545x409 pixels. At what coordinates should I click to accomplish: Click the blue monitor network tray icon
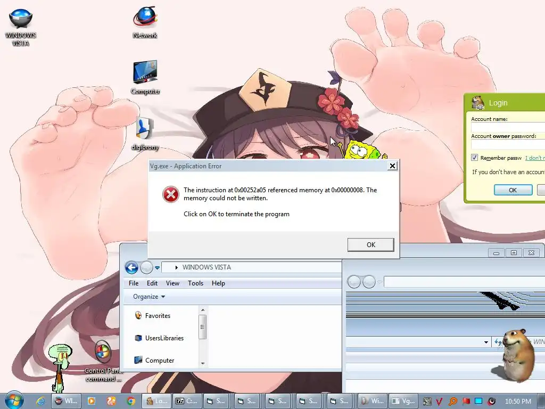pyautogui.click(x=478, y=402)
